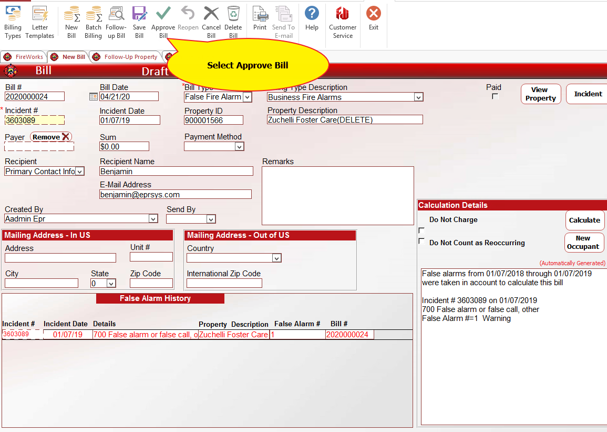Screen dimensions: 607x432
Task: Open the Bill Date calendar picker
Action: coord(94,96)
